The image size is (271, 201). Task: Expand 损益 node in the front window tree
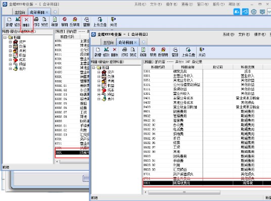point(99,94)
